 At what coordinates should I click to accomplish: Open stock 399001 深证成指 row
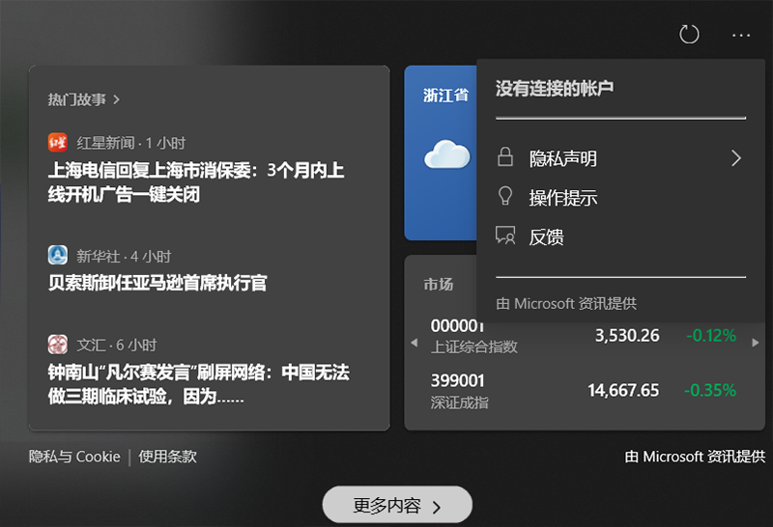click(x=584, y=391)
